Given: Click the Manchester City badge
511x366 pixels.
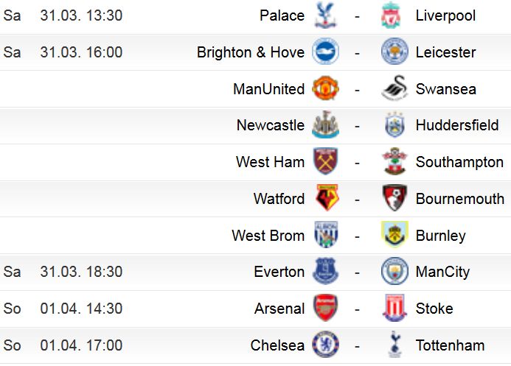Looking at the screenshot, I should [394, 271].
